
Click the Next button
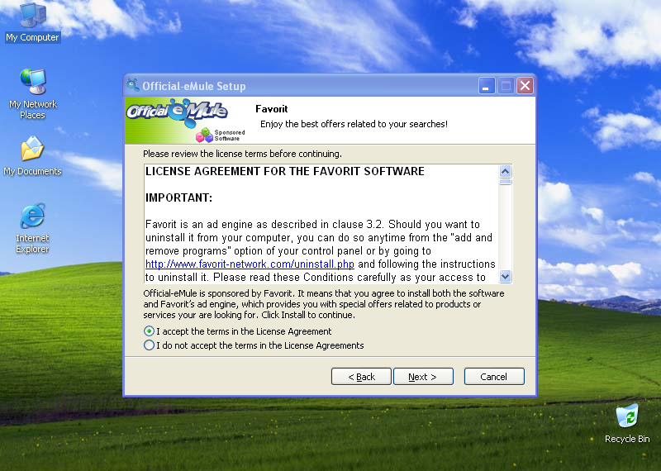pos(423,377)
